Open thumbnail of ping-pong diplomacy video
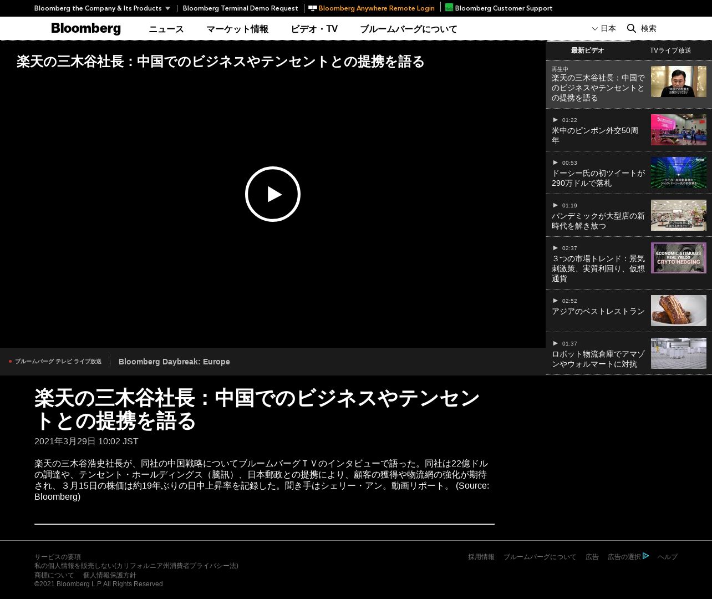This screenshot has width=712, height=599. 679,130
